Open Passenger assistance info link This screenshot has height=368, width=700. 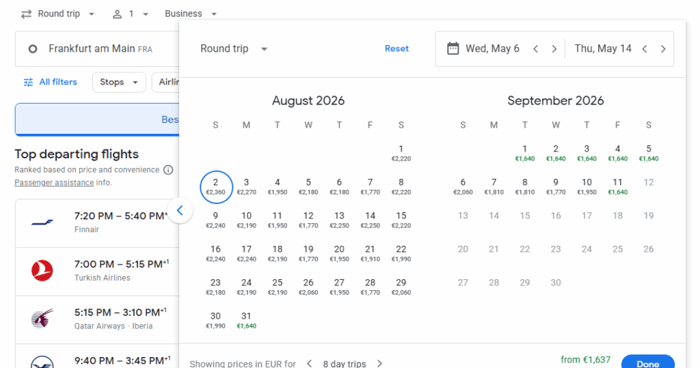pyautogui.click(x=54, y=183)
